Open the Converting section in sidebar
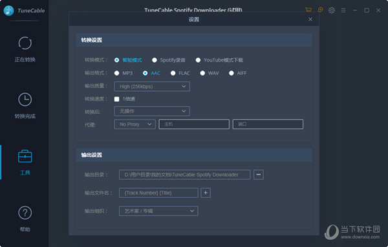388x247 pixels. click(x=25, y=50)
